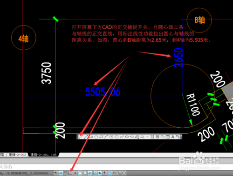Select the Rectangle tool
Screen dimensions: 233x176
[101, 137]
